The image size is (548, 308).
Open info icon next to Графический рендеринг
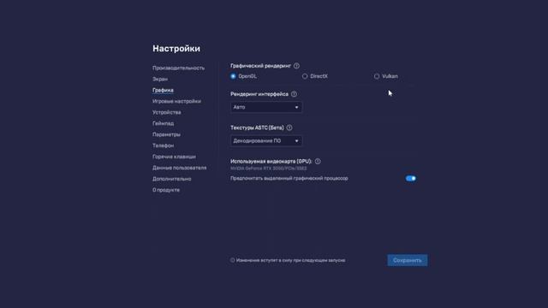point(296,66)
